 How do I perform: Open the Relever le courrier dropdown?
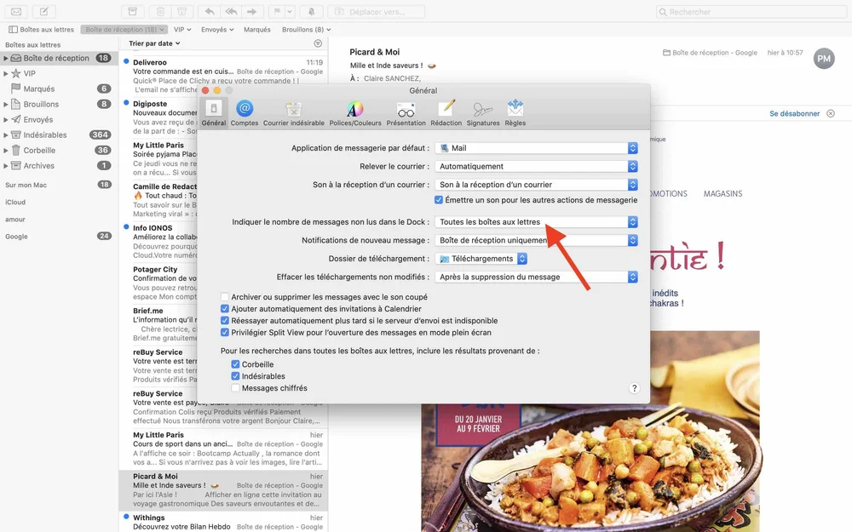coord(536,167)
